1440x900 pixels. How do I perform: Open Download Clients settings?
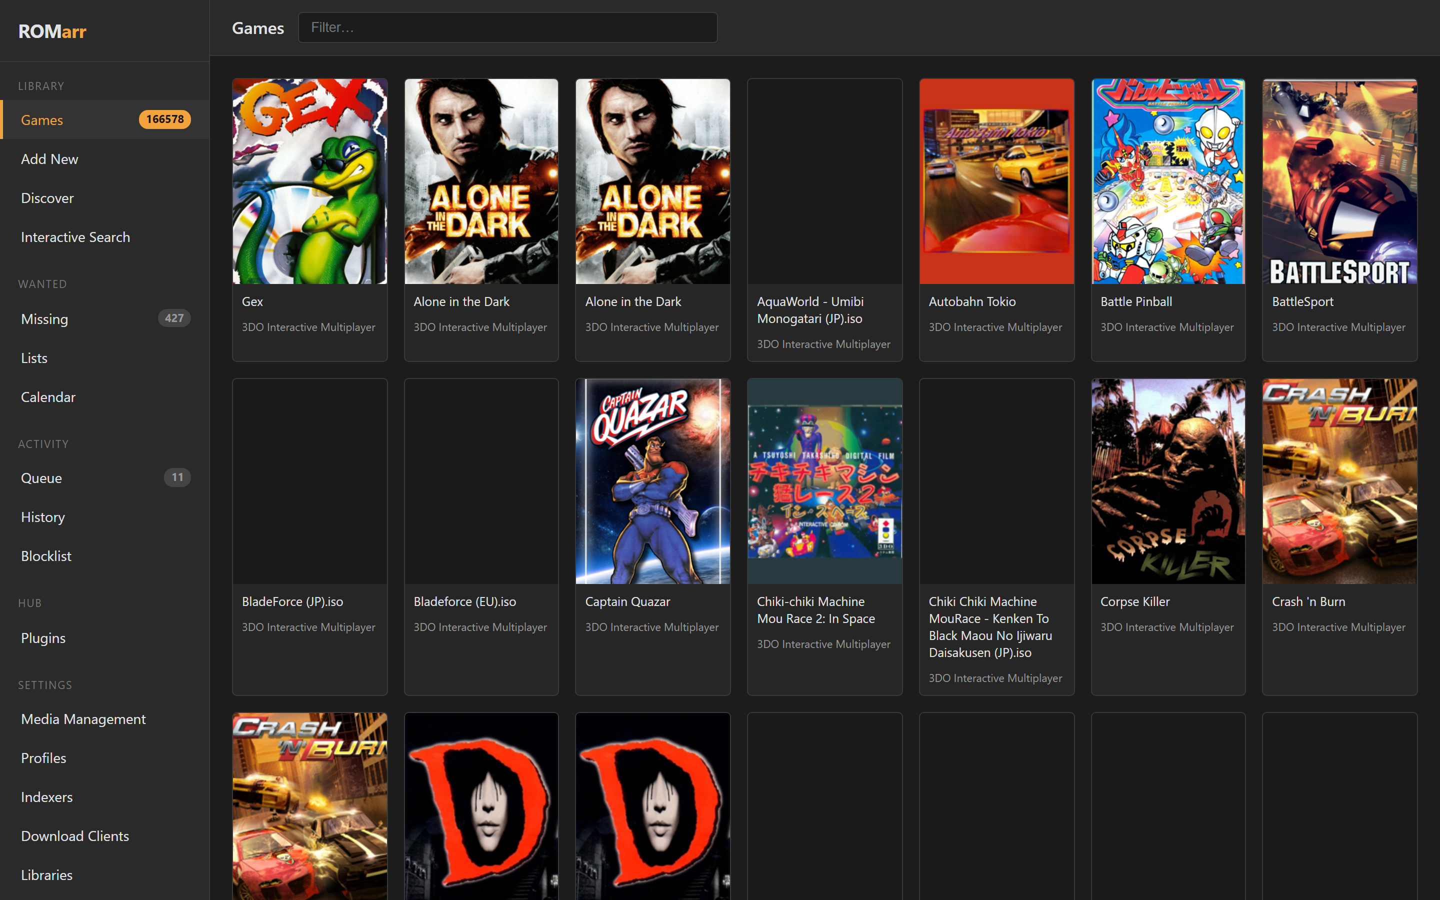coord(104,836)
